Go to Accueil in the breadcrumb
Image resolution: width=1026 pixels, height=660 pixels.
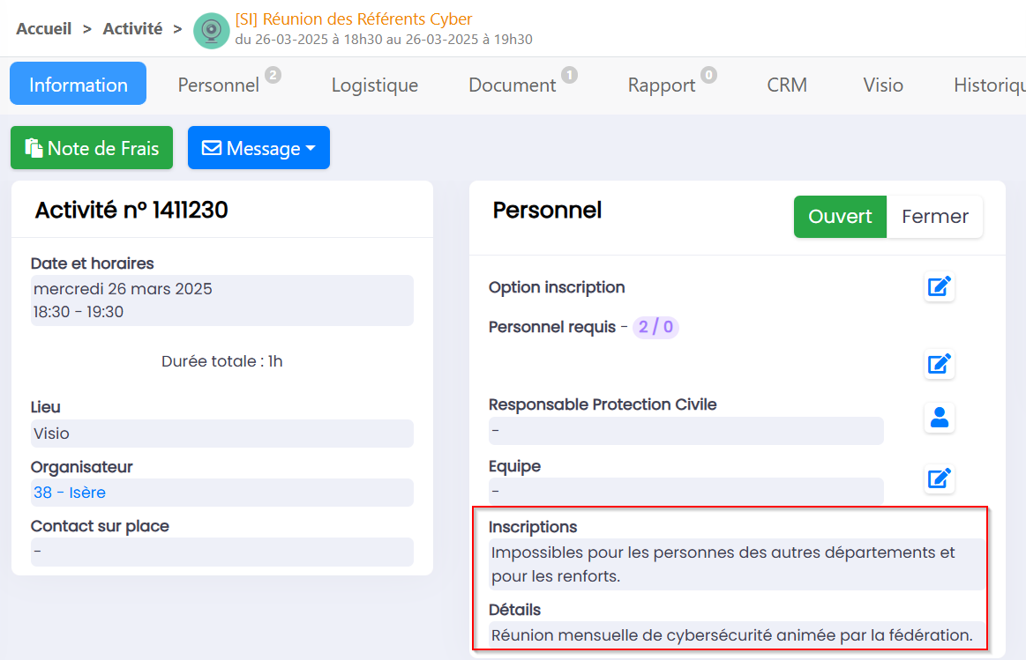44,29
